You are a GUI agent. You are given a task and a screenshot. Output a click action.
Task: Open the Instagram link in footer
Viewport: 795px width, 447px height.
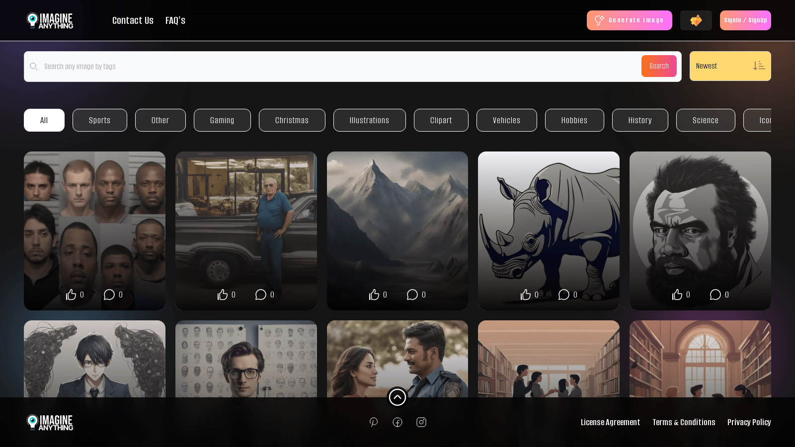tap(421, 422)
